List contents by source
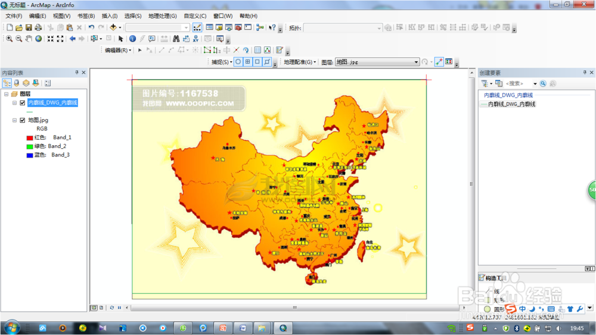596x335 pixels. [x=16, y=83]
